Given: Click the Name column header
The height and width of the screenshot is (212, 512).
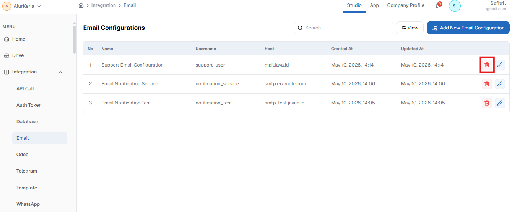Looking at the screenshot, I should (x=107, y=49).
